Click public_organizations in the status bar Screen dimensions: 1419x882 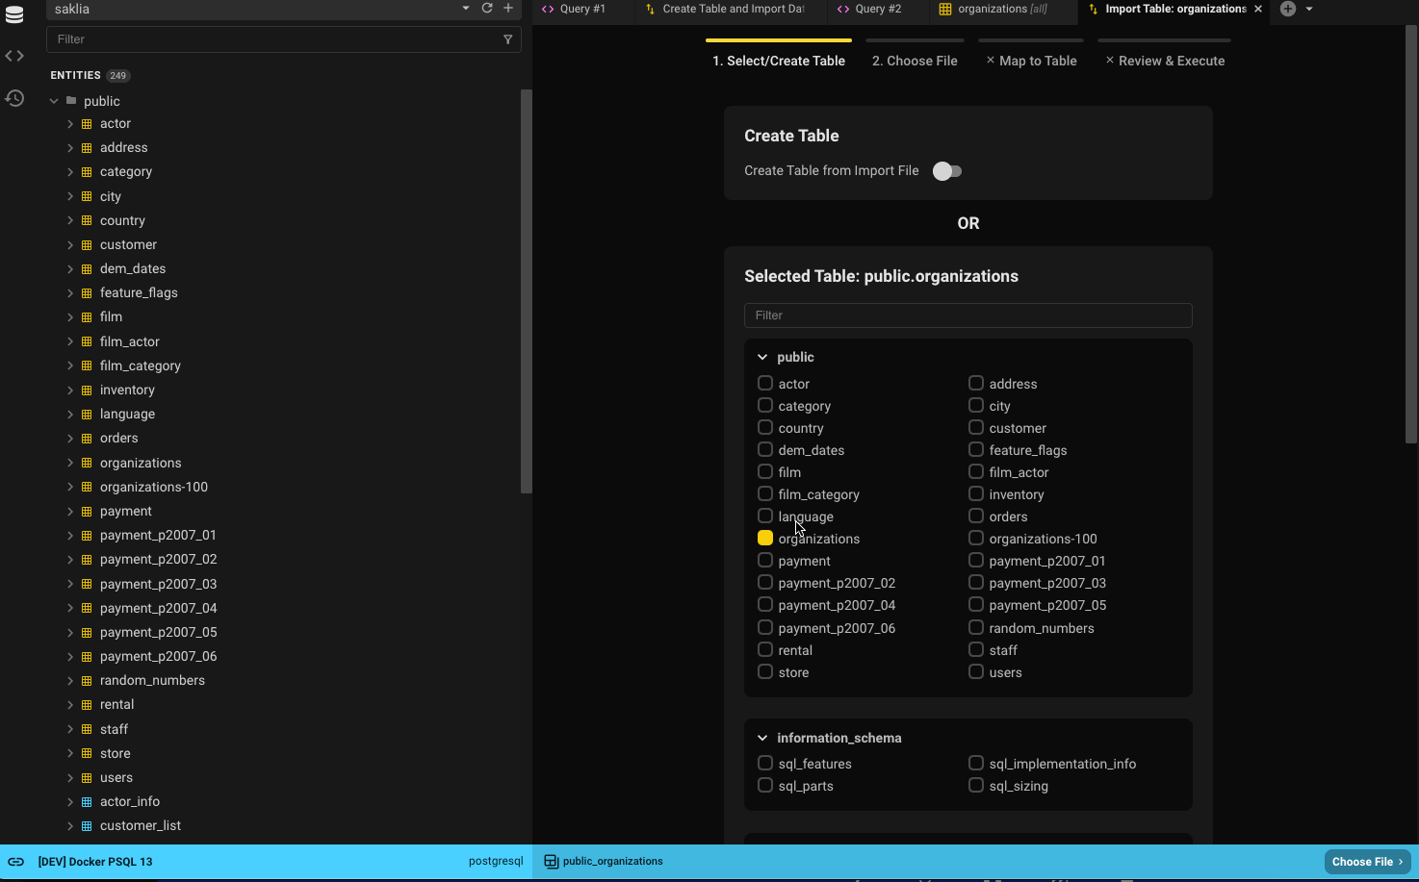click(612, 862)
